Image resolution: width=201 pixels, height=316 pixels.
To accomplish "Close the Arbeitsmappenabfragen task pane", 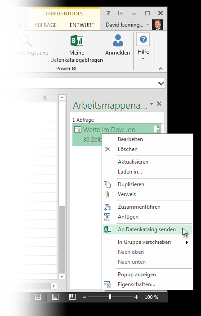I will click(x=159, y=104).
